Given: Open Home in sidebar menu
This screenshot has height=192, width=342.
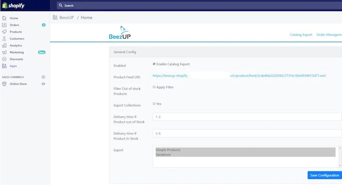Looking at the screenshot, I should point(14,18).
